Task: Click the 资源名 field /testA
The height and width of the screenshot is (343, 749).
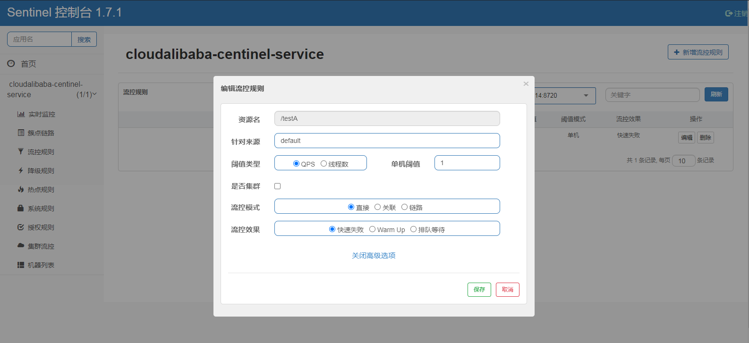Action: click(x=387, y=118)
